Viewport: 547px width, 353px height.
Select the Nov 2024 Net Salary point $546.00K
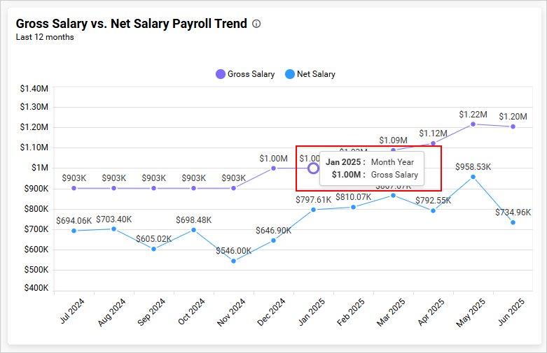tap(233, 261)
